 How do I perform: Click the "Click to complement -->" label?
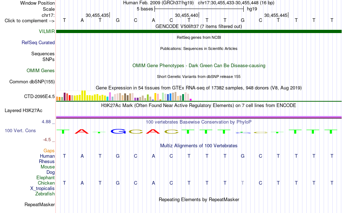pos(30,21)
